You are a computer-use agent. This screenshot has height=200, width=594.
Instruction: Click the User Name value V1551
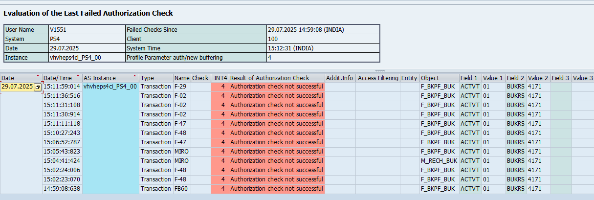click(58, 30)
